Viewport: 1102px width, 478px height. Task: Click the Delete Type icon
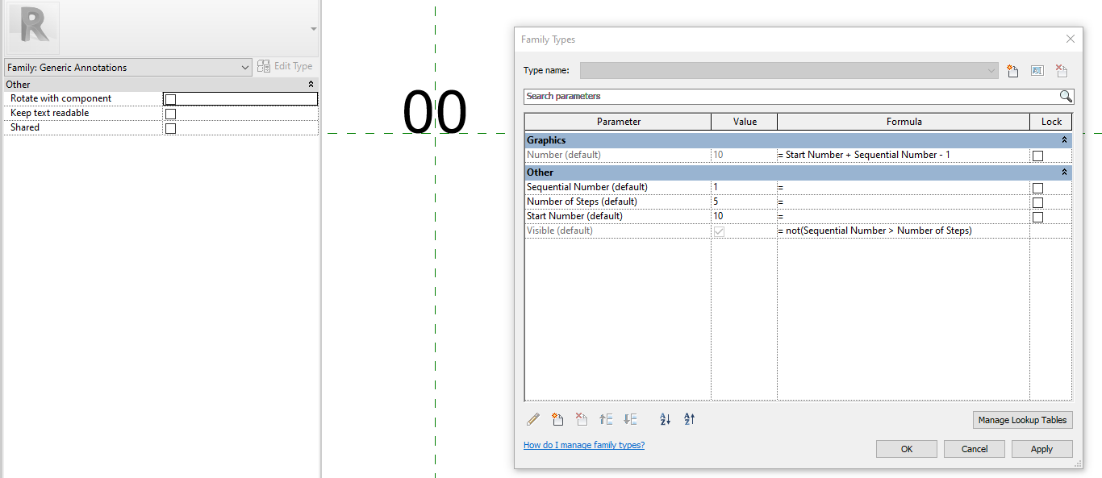click(1062, 71)
